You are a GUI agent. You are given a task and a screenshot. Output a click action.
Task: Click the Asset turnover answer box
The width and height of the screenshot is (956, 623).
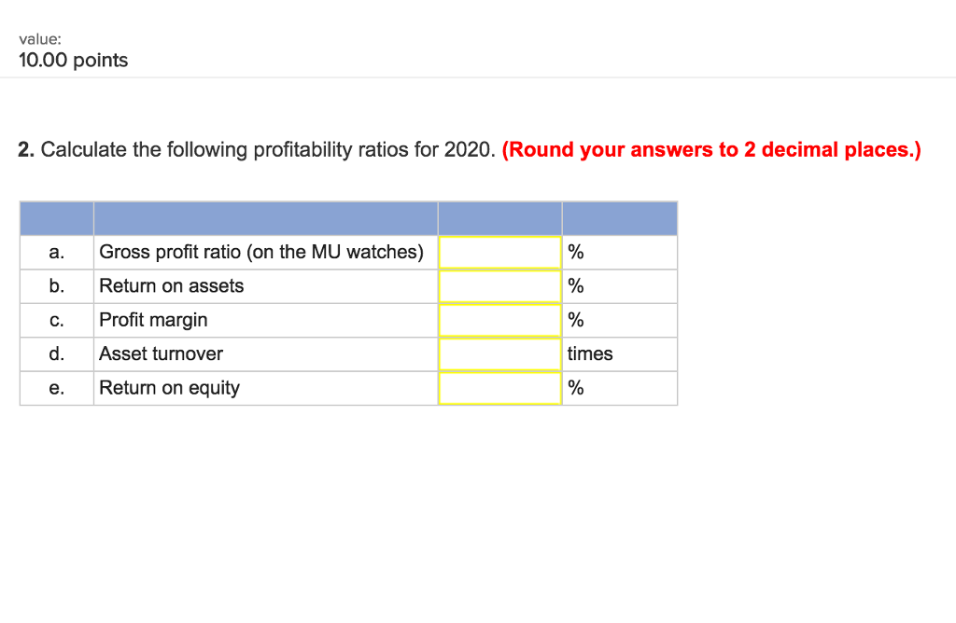(499, 353)
